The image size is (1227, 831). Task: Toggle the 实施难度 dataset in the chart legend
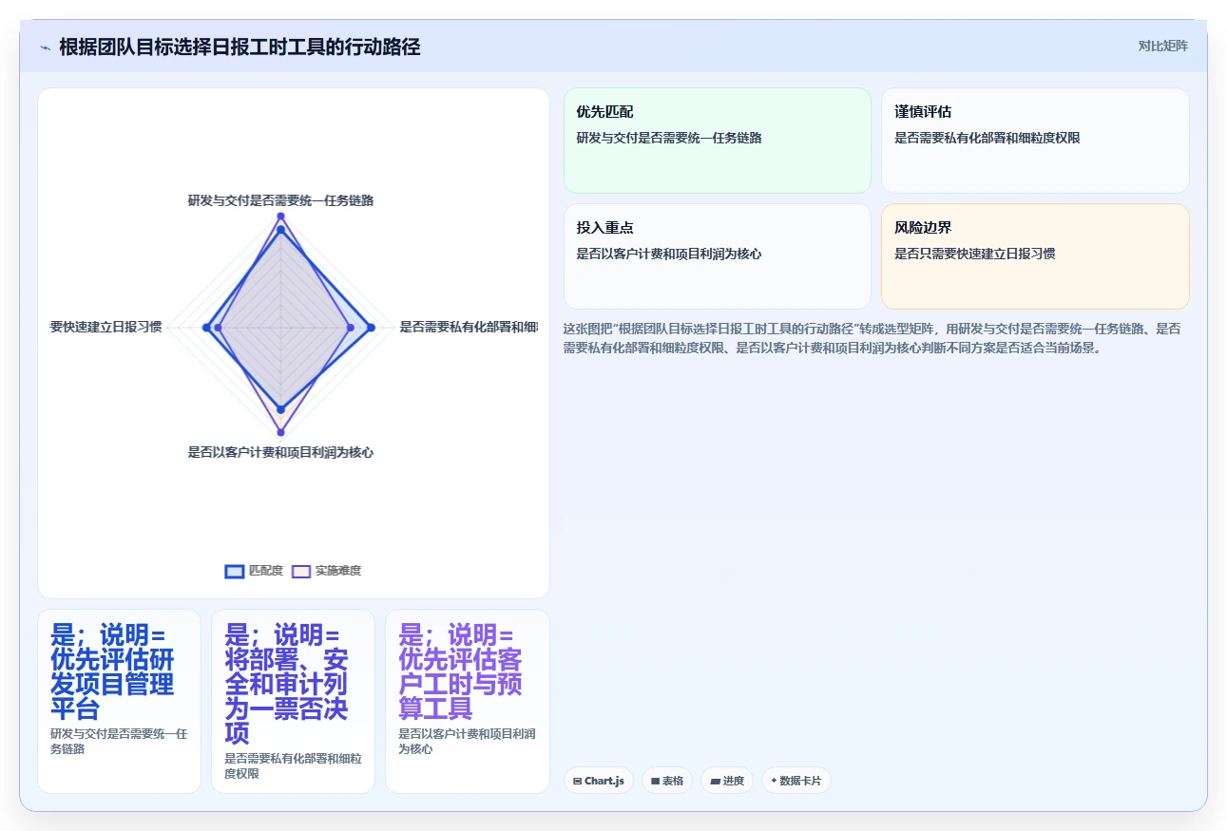[x=326, y=571]
